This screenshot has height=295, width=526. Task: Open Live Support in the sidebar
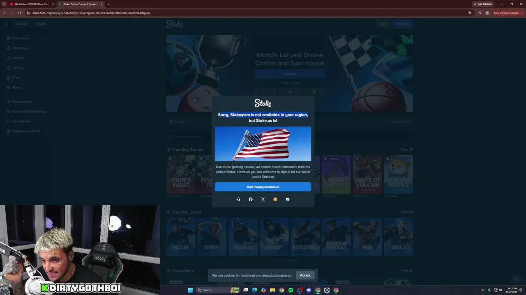pyautogui.click(x=21, y=121)
